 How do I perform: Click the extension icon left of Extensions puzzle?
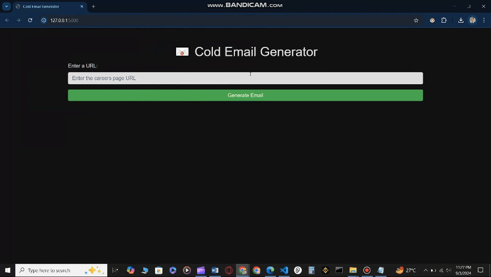[x=432, y=21]
